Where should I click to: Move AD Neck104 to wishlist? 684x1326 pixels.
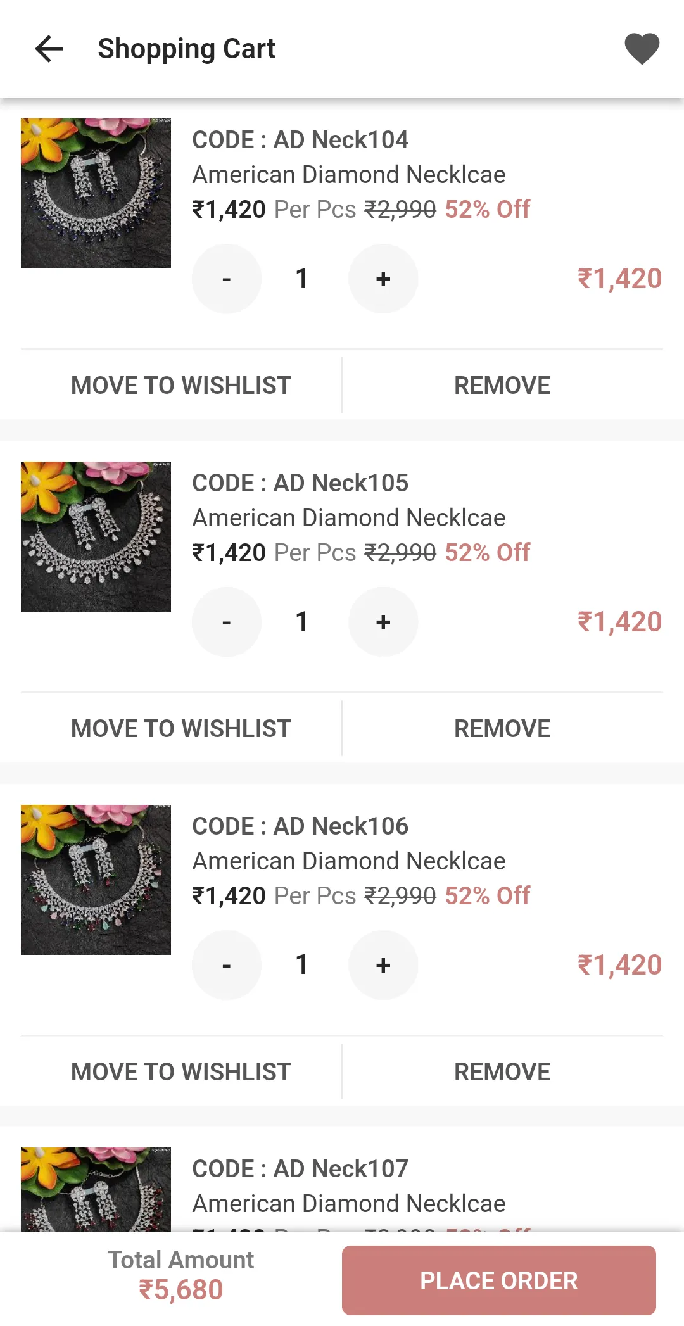pyautogui.click(x=181, y=385)
